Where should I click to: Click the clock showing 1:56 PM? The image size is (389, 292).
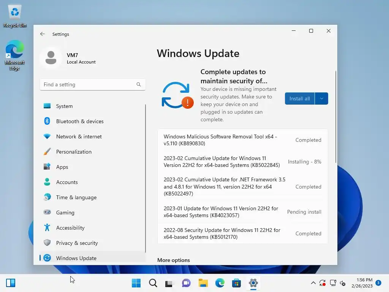(x=364, y=280)
